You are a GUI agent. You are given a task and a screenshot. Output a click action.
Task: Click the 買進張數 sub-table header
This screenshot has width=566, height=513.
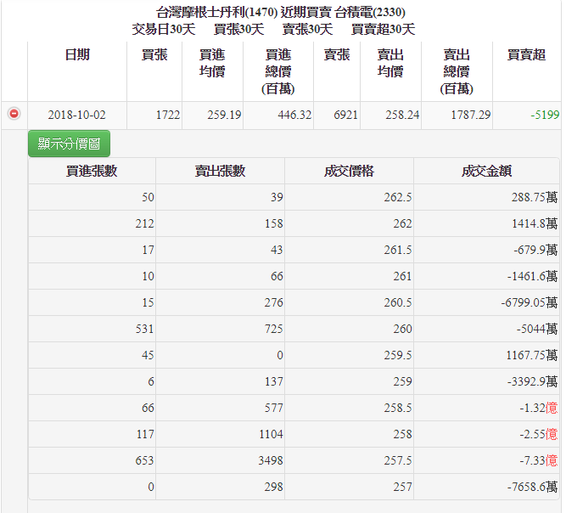(92, 171)
